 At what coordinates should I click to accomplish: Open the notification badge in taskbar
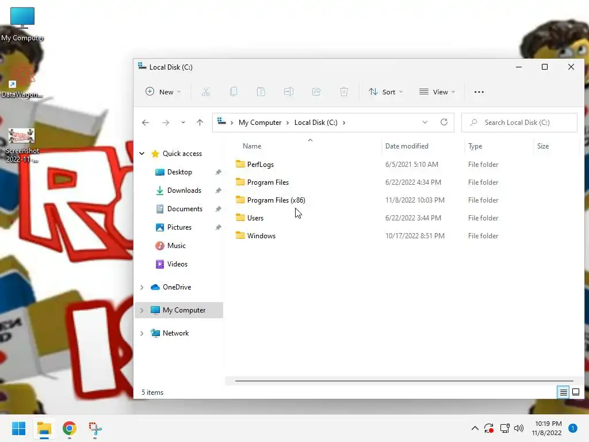point(572,428)
